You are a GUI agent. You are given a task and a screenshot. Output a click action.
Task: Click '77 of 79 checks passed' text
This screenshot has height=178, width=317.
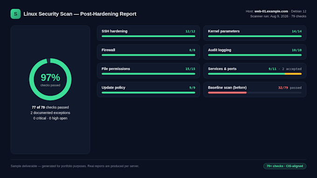(x=50, y=107)
